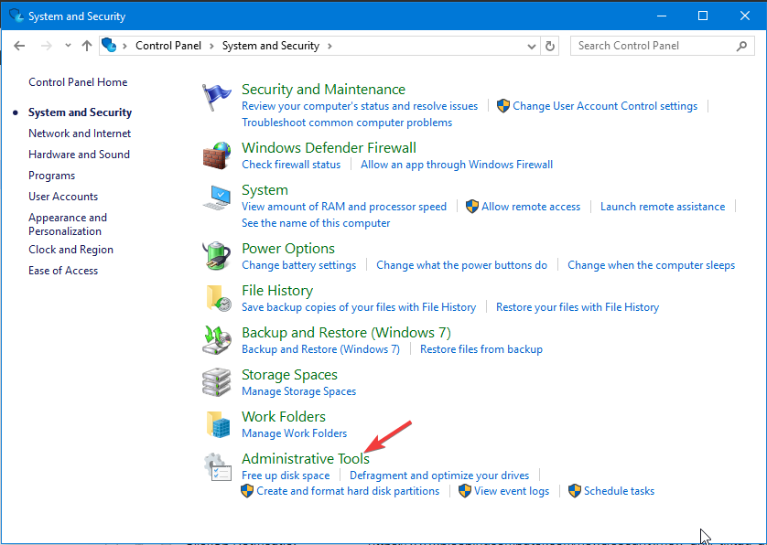The width and height of the screenshot is (767, 545).
Task: Click Defragment and optimize your drives link
Action: coord(439,476)
